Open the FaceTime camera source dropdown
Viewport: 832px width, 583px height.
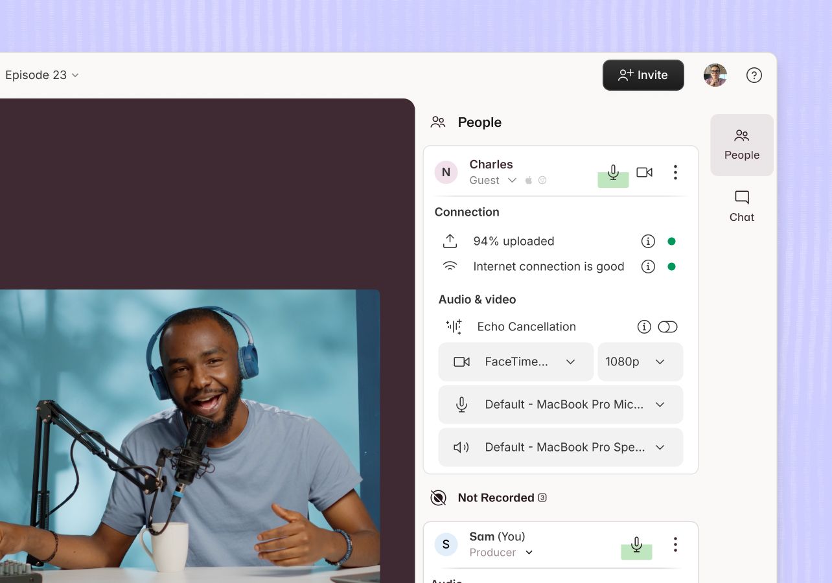(516, 361)
